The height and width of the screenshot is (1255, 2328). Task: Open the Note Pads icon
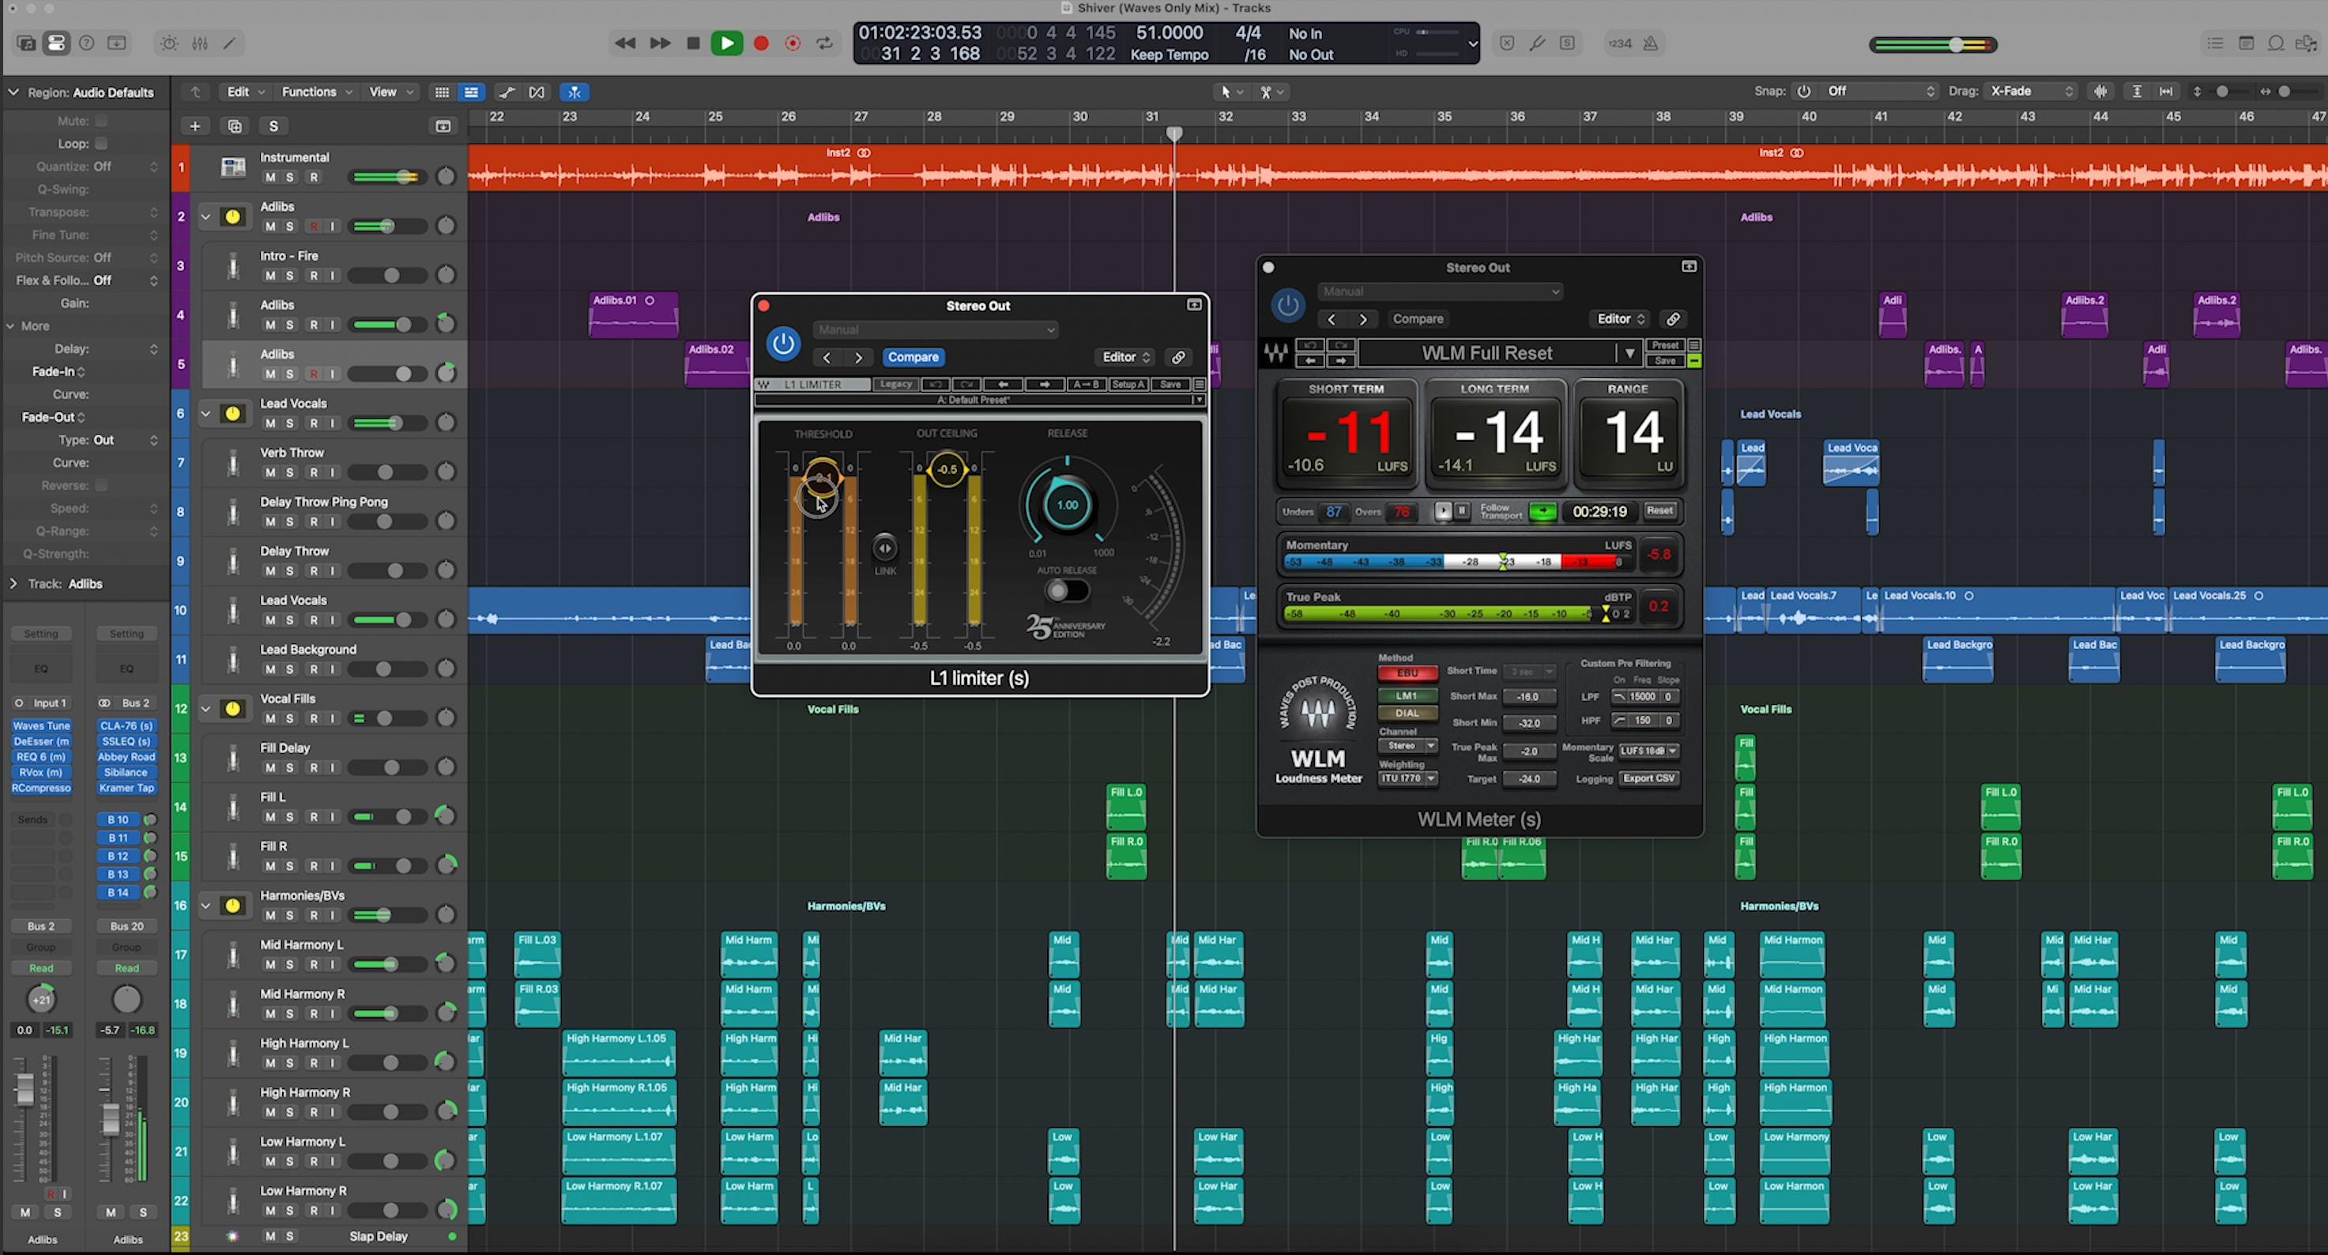pos(2246,43)
